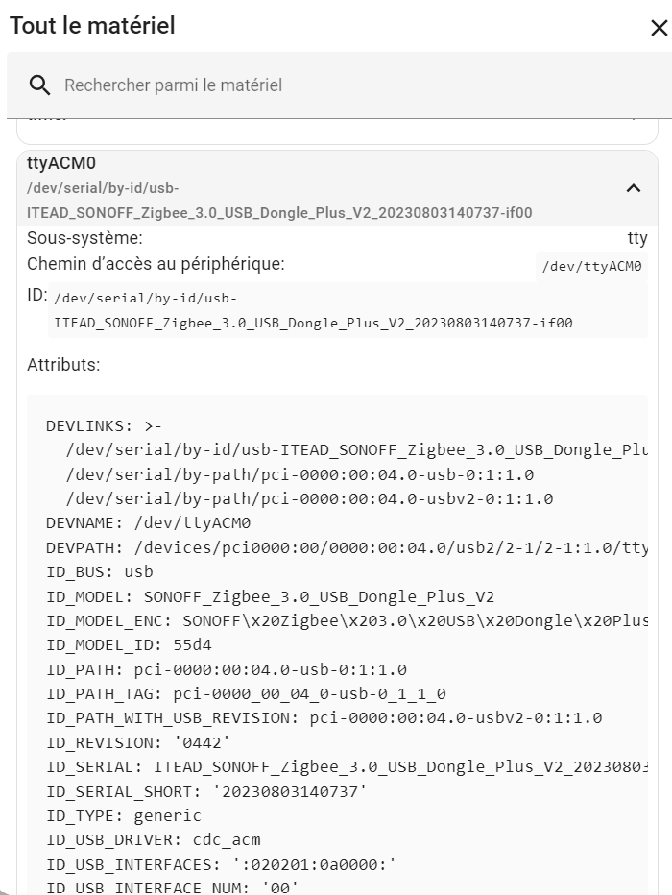The image size is (672, 895).
Task: Click the ttyACM0 card title
Action: click(x=61, y=163)
